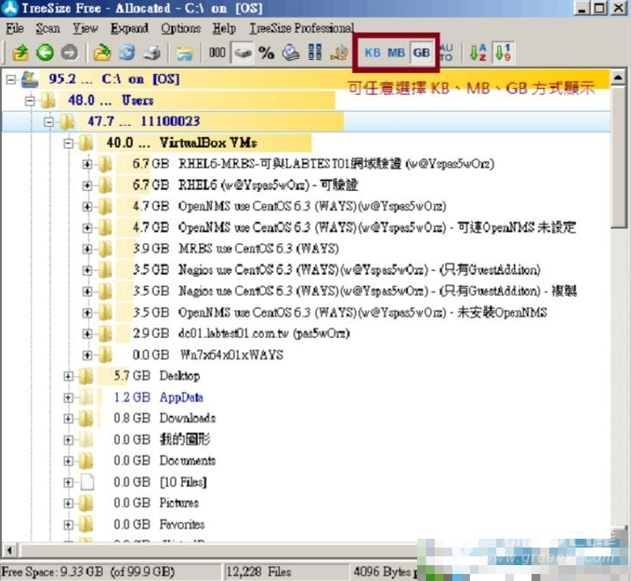Expand the RHEL6-MRBS folder

click(87, 165)
